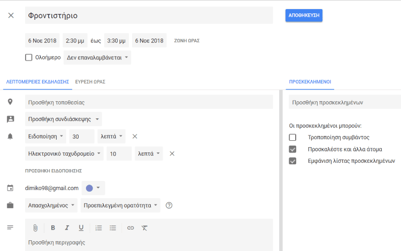Image resolution: width=401 pixels, height=251 pixels.
Task: Attach a file using the paperclip icon
Action: click(35, 227)
